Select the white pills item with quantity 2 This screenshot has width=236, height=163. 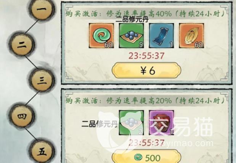(132, 123)
